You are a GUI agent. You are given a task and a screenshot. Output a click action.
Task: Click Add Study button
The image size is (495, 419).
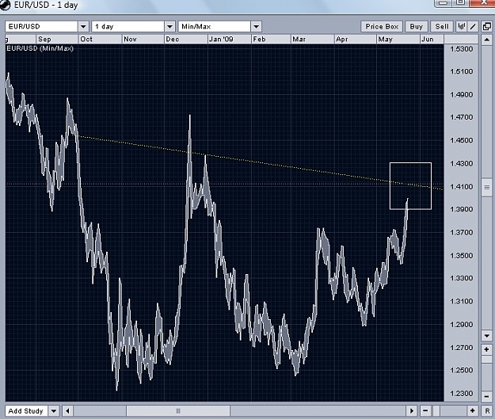coord(26,411)
